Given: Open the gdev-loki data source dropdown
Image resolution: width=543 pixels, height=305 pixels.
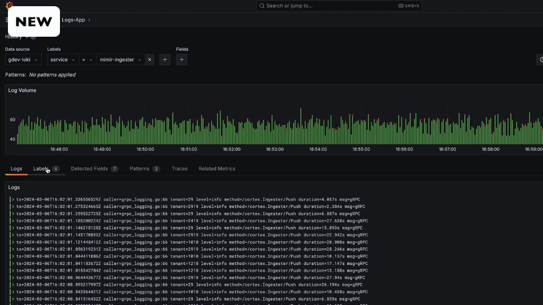Looking at the screenshot, I should tap(23, 59).
